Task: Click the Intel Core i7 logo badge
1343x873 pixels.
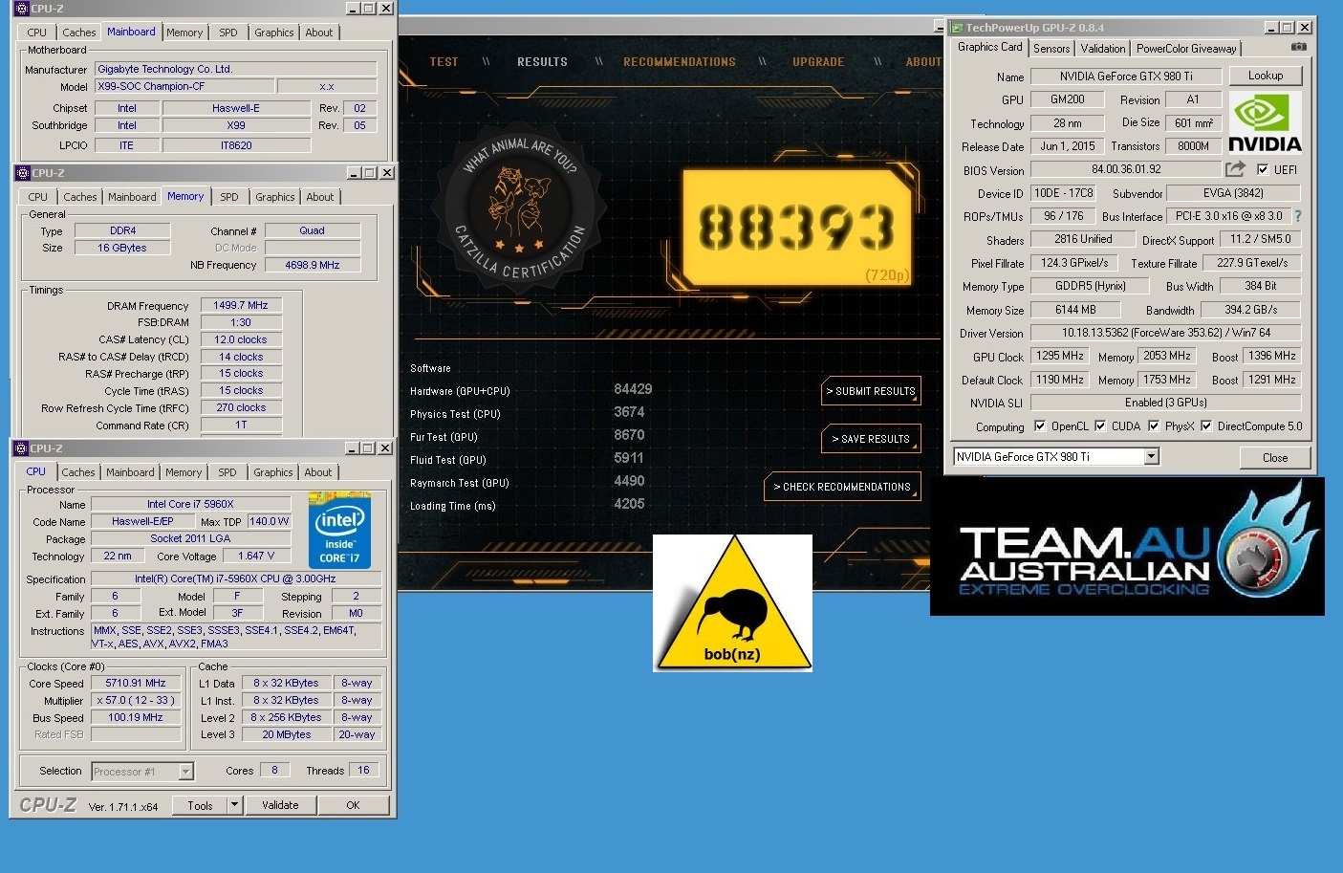Action: (x=339, y=531)
